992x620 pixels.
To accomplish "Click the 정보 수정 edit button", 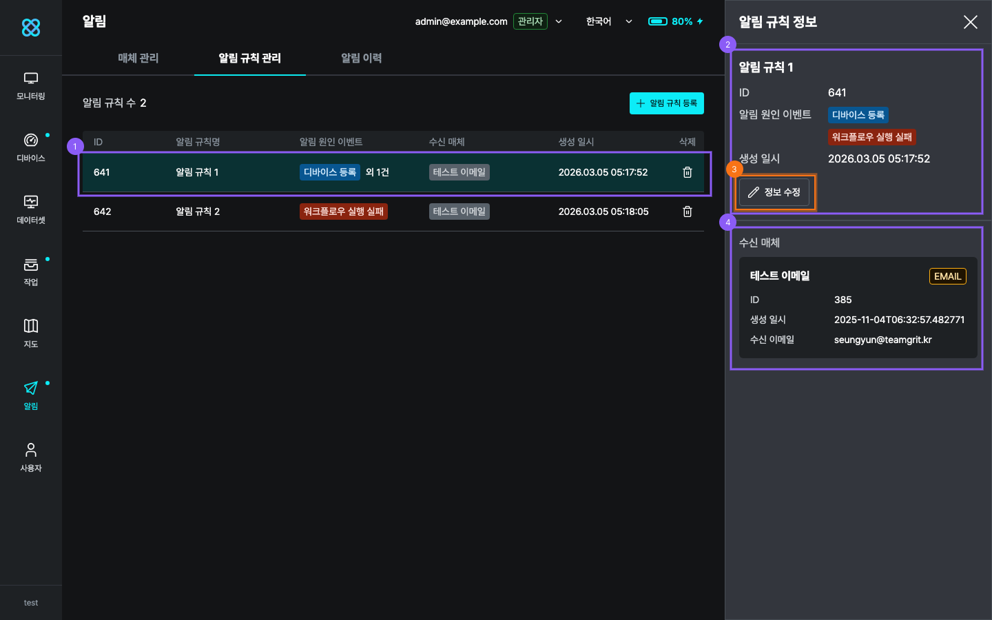I will 774,192.
